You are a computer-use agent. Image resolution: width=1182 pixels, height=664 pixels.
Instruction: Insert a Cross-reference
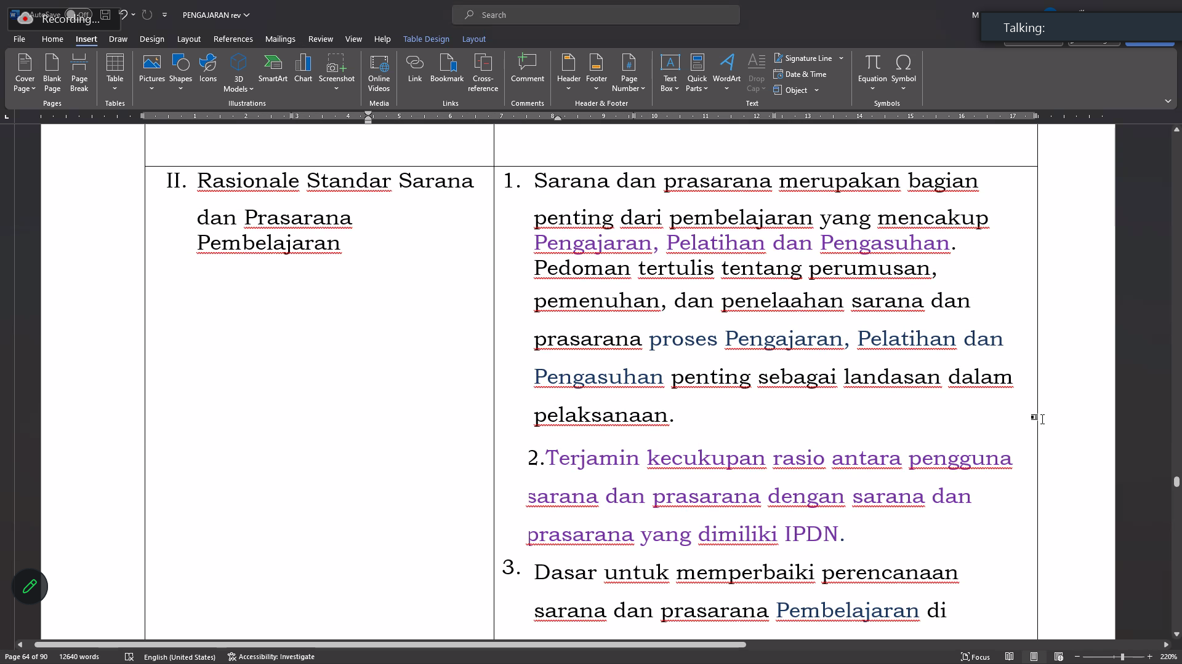click(x=483, y=73)
